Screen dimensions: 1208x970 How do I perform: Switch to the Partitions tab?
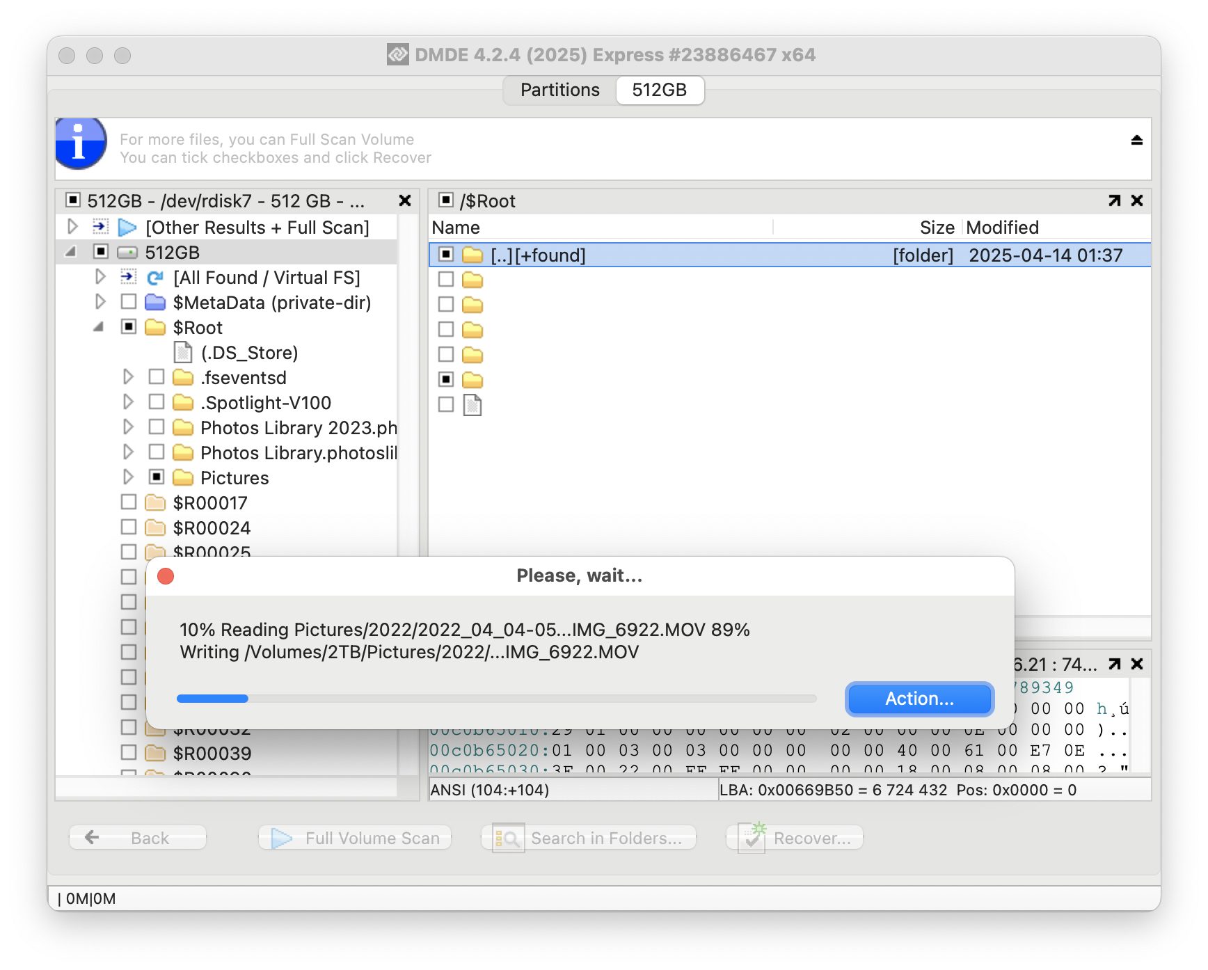560,90
